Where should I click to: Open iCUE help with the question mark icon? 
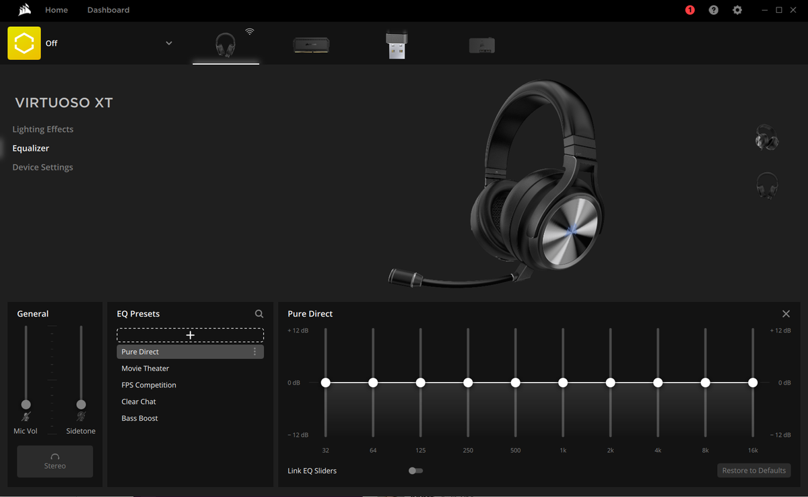(713, 9)
